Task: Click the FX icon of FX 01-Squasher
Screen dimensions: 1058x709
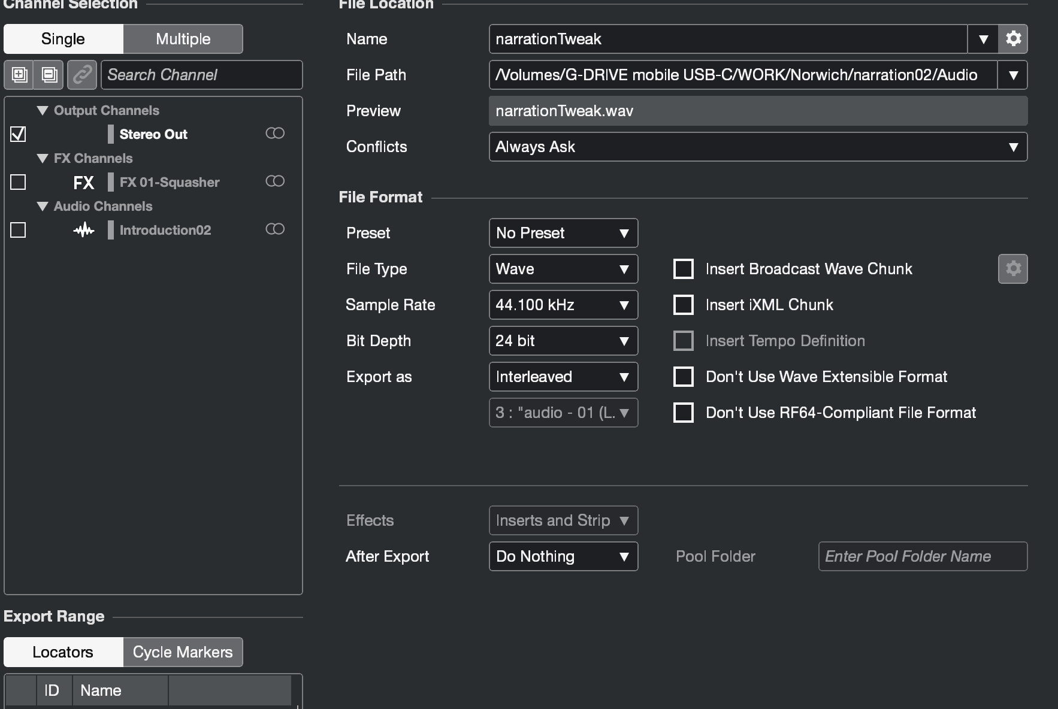Action: click(84, 183)
